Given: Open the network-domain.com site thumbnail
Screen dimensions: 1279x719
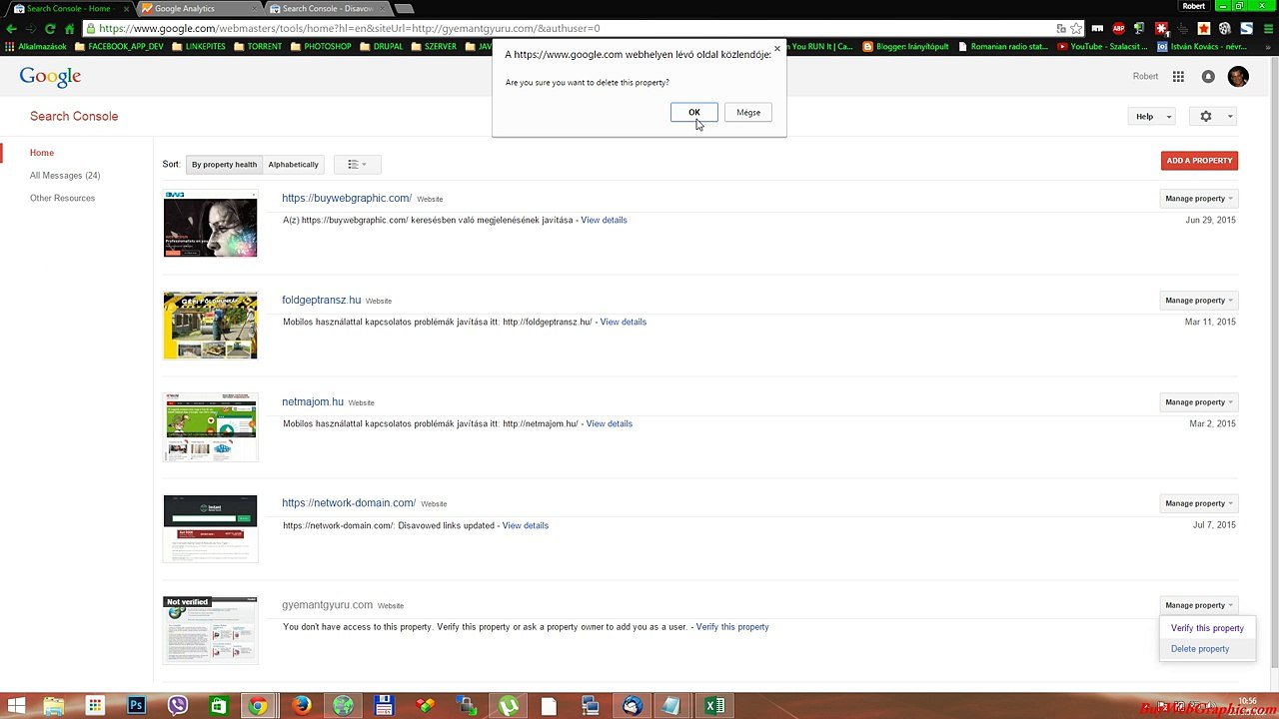Looking at the screenshot, I should [210, 529].
